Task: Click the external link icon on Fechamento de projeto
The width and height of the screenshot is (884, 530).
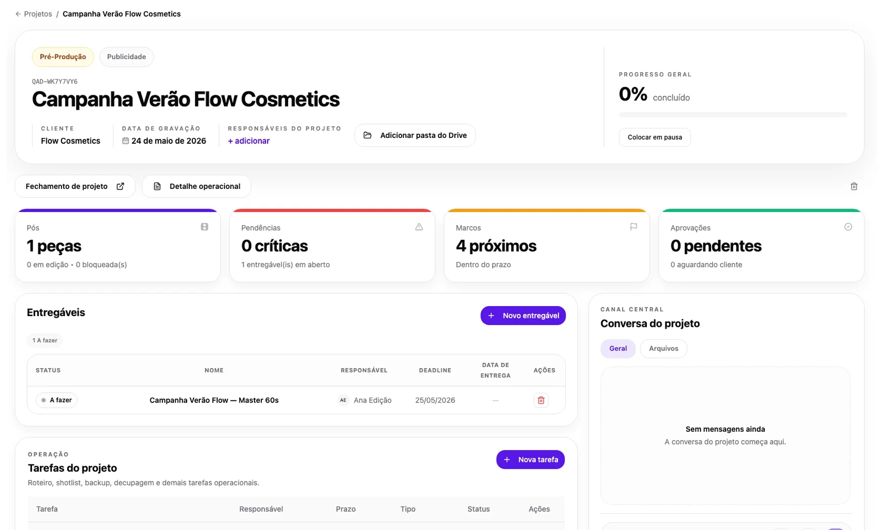Action: pos(120,186)
